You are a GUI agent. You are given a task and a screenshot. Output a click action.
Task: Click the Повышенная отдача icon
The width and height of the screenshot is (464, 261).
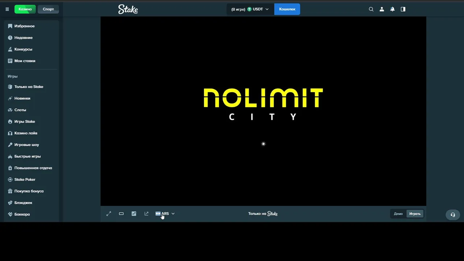coord(10,168)
